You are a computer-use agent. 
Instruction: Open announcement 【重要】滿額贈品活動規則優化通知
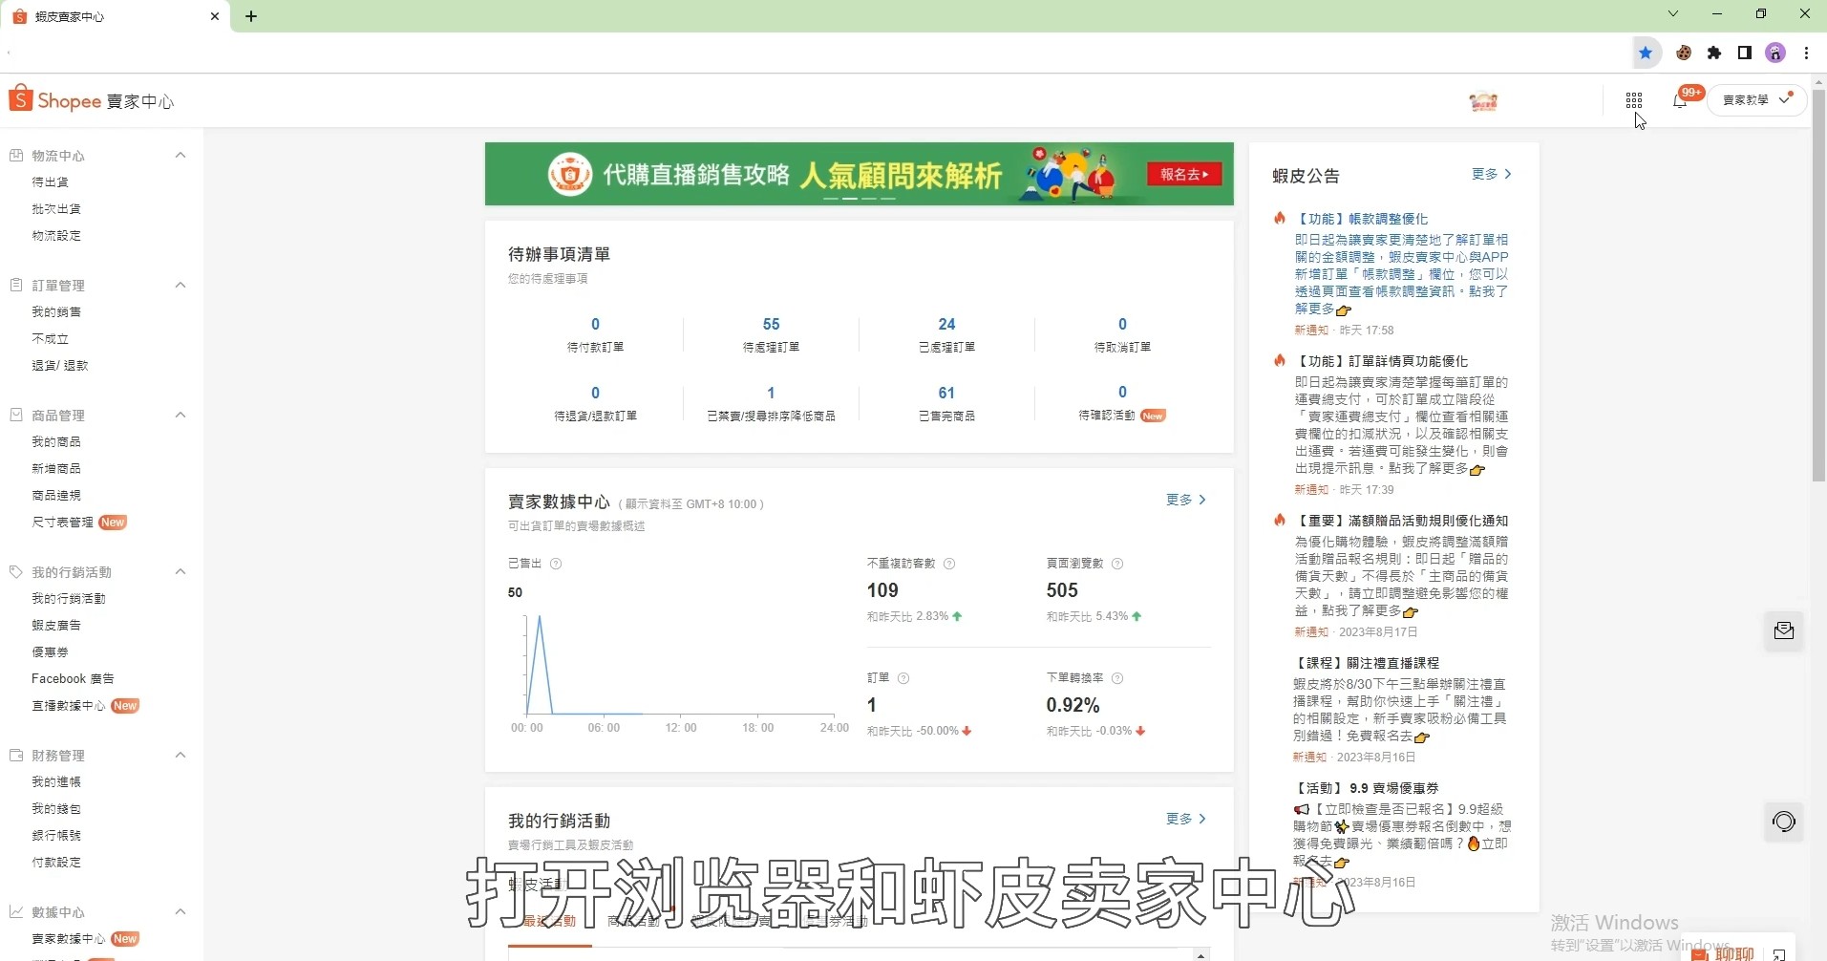pos(1402,521)
